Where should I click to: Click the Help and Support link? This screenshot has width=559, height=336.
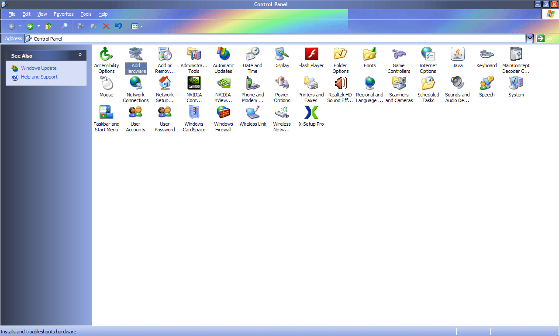[x=39, y=77]
